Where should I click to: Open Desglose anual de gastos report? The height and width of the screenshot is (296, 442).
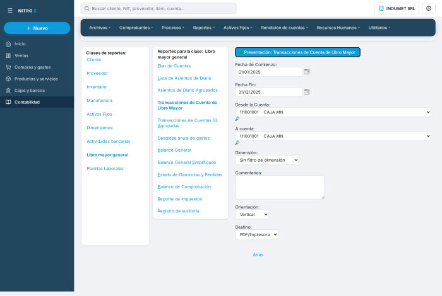click(184, 138)
